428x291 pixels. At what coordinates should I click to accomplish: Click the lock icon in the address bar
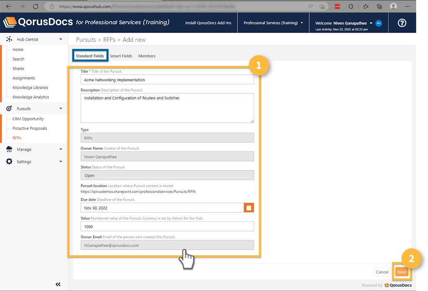click(52, 6)
